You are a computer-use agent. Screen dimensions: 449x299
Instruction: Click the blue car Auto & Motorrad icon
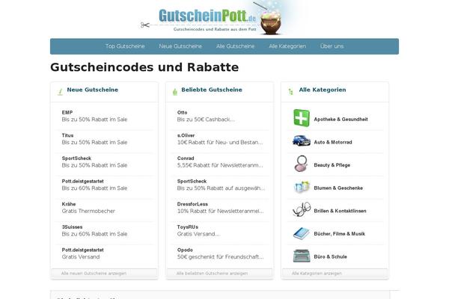tap(302, 141)
